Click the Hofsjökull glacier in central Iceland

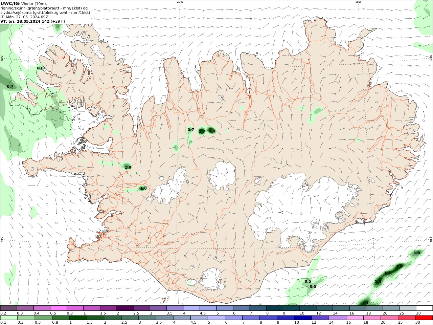click(x=222, y=175)
